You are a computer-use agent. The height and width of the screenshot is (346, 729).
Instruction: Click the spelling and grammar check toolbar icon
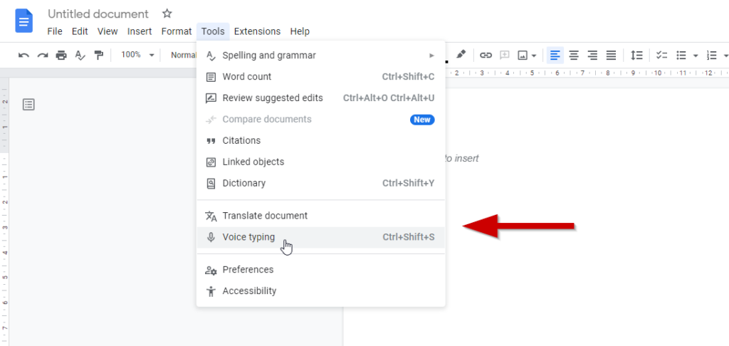(80, 56)
